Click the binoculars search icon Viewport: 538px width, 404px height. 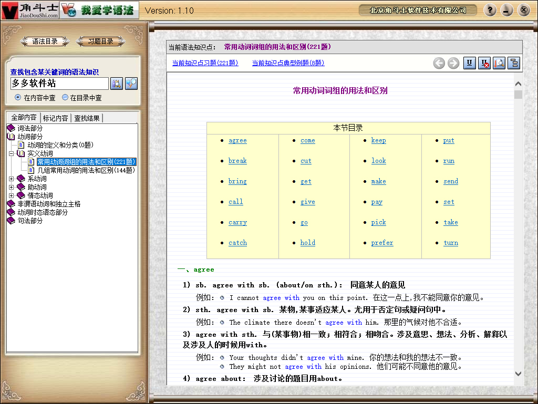pyautogui.click(x=116, y=84)
